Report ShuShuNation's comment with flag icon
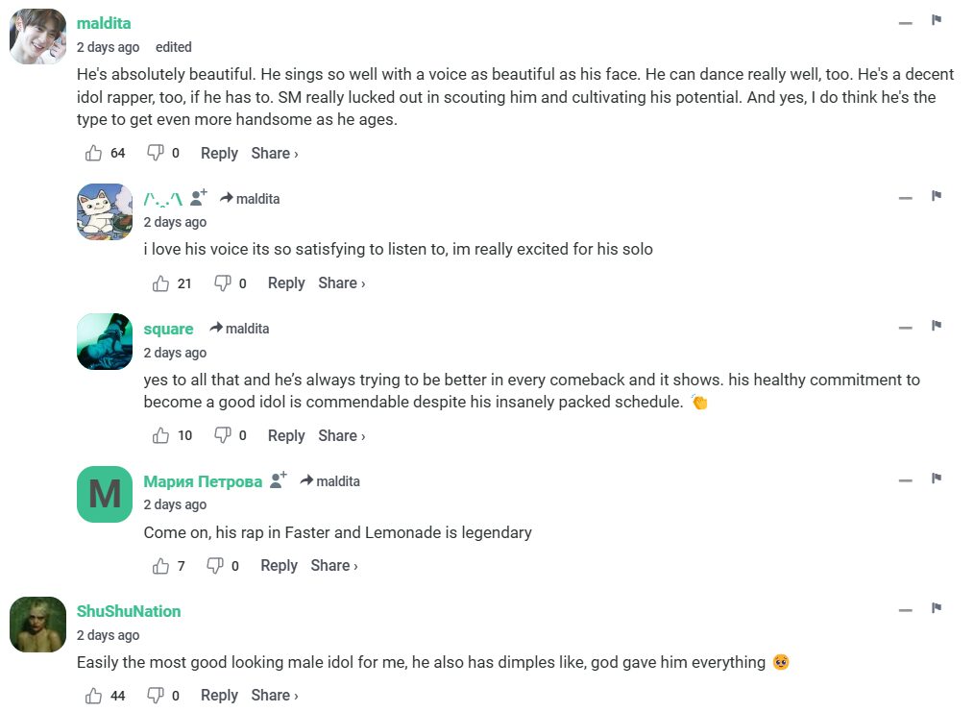This screenshot has width=974, height=712. pyautogui.click(x=937, y=608)
